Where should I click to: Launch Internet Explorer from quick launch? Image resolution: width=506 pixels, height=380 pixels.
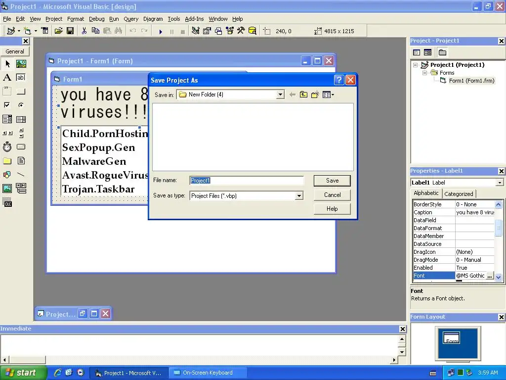click(58, 373)
